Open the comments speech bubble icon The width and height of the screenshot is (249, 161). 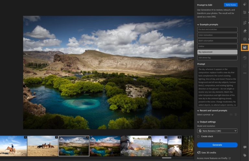pyautogui.click(x=245, y=147)
